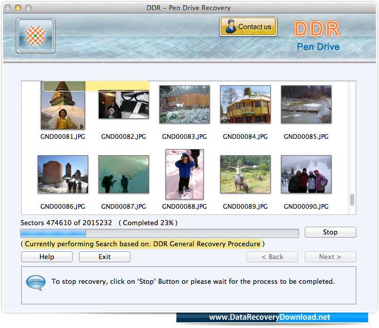The image size is (379, 328).
Task: Select the GND00085.JPG pond thumbnail
Action: coord(306,104)
